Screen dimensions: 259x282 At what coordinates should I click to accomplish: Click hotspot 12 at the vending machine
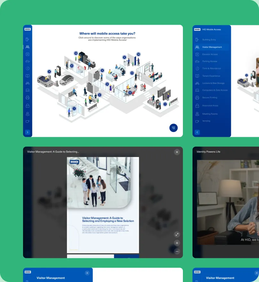click(x=76, y=53)
